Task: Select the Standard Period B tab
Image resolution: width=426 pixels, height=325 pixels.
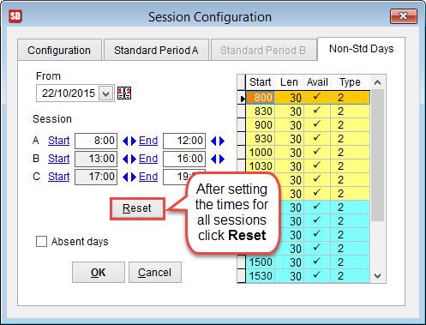Action: click(x=263, y=51)
